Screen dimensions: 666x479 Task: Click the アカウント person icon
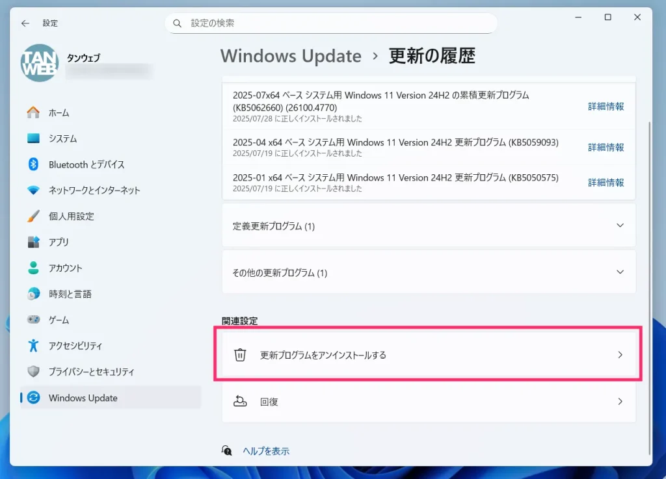pyautogui.click(x=33, y=268)
